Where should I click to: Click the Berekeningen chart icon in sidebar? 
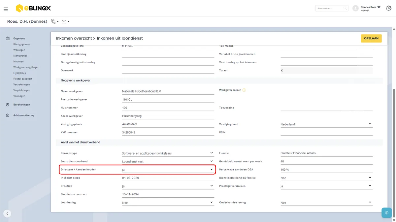click(8, 105)
